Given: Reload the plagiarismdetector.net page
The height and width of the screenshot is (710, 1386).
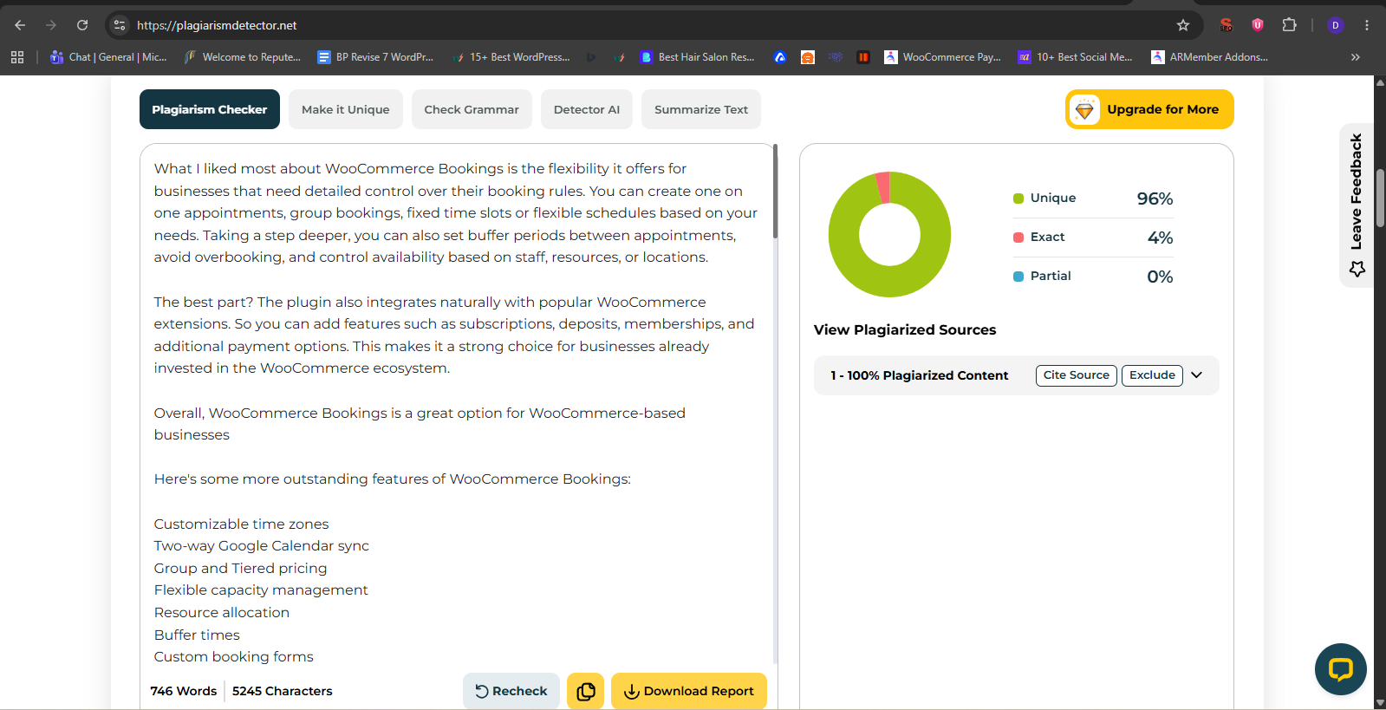Looking at the screenshot, I should click(x=82, y=25).
